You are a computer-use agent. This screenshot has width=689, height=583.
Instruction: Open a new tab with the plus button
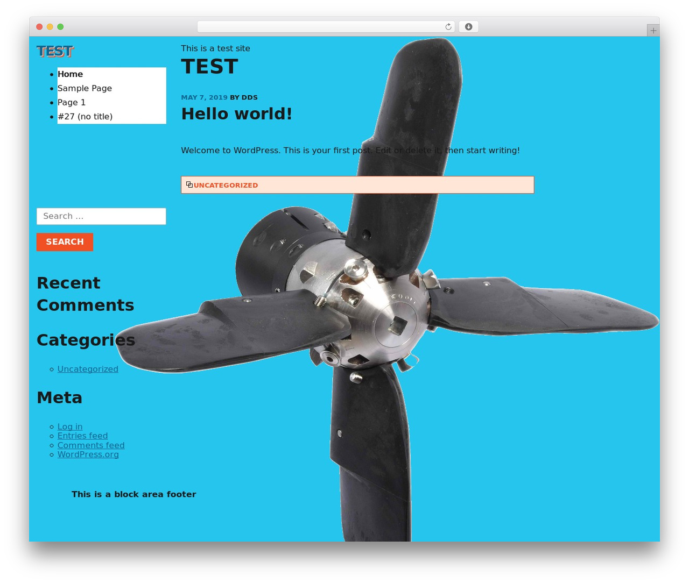pyautogui.click(x=653, y=31)
